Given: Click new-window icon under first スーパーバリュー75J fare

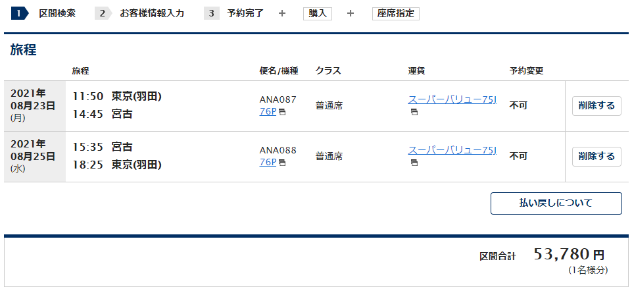Looking at the screenshot, I should pyautogui.click(x=414, y=112).
